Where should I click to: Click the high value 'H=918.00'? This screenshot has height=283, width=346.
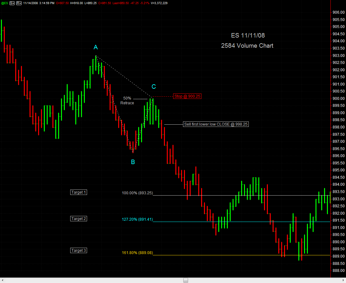click(77, 3)
